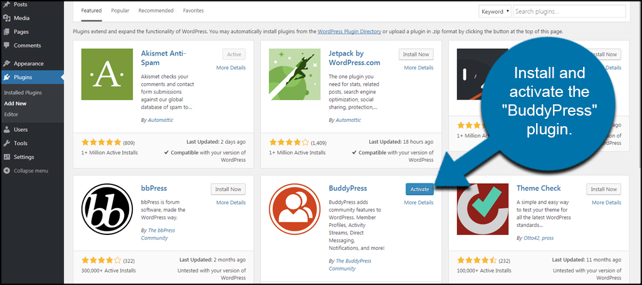Click the Users person icon

(6, 129)
